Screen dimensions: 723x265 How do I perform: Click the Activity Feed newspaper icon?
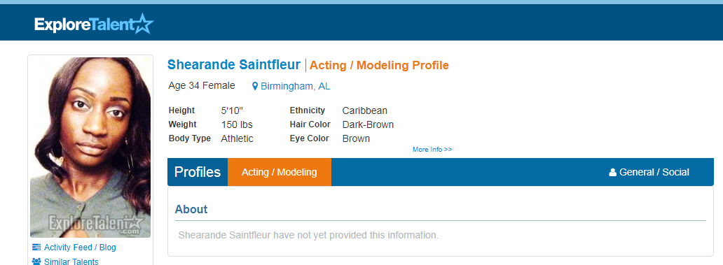click(x=36, y=248)
